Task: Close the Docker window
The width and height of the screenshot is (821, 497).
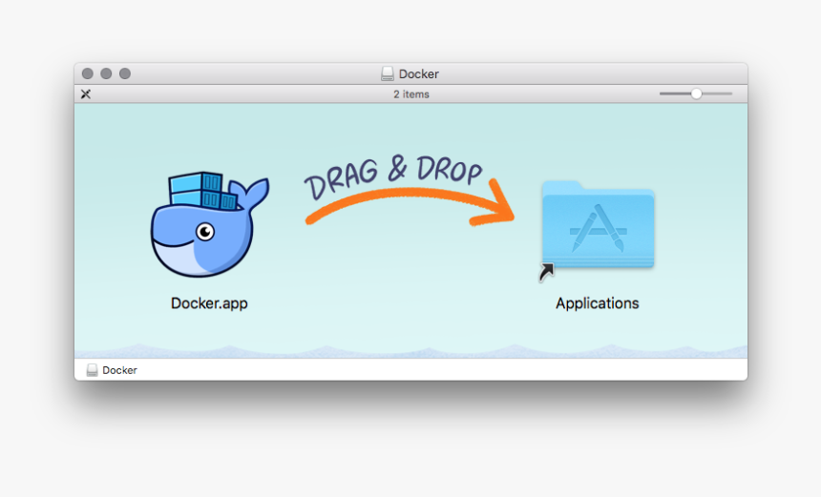Action: 88,73
